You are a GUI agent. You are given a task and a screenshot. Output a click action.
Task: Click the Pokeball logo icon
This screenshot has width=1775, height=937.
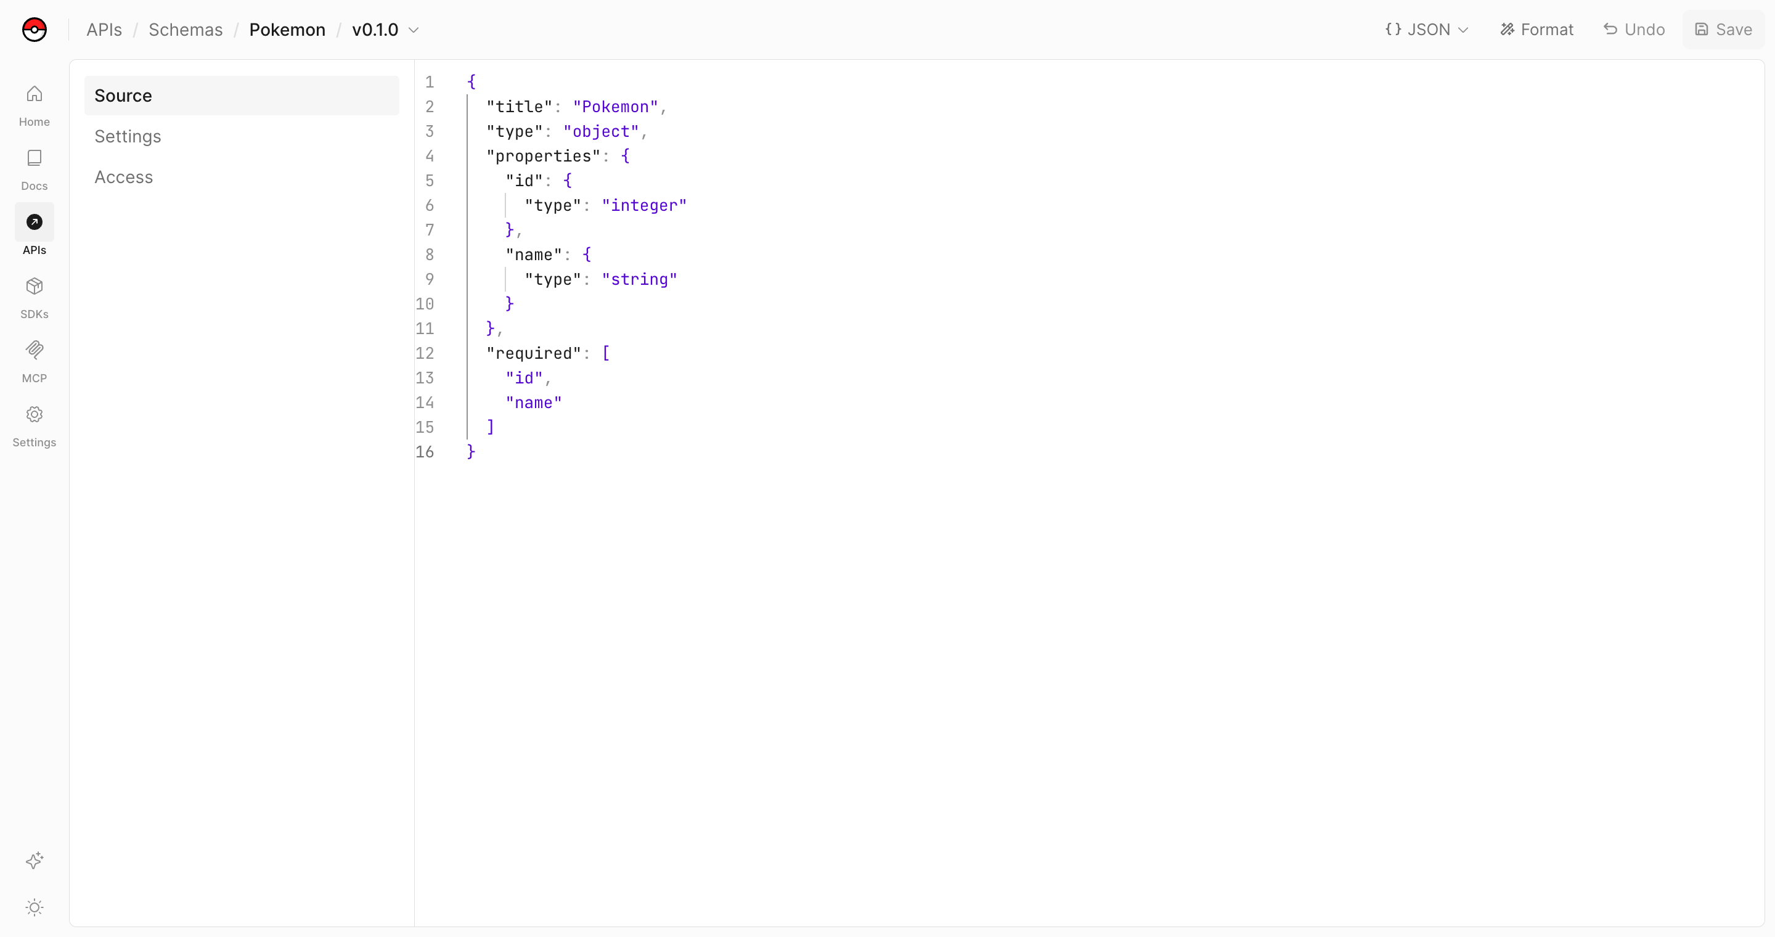[35, 30]
